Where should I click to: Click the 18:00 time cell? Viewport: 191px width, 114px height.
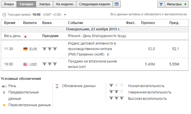click(9, 64)
